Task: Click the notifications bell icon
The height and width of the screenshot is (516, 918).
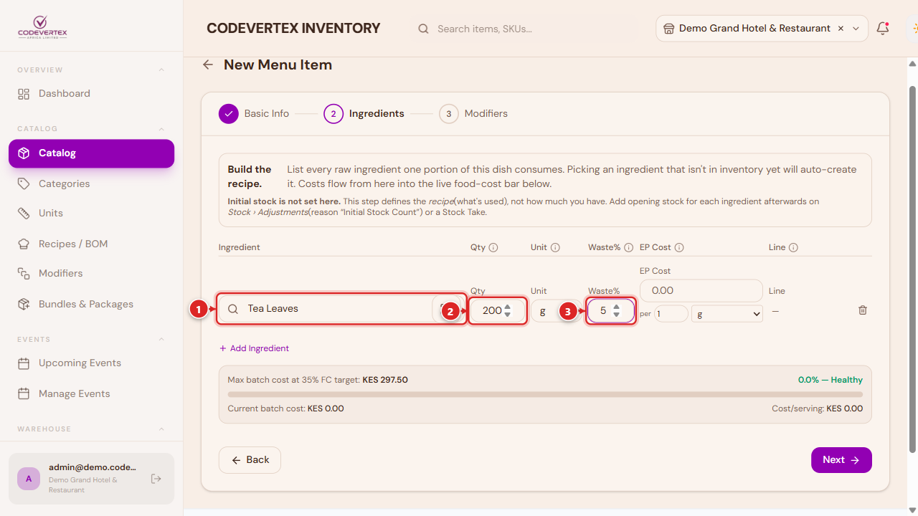Action: click(883, 29)
